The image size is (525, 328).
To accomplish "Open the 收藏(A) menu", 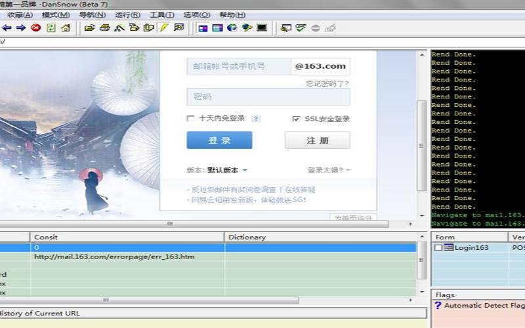I will [20, 14].
